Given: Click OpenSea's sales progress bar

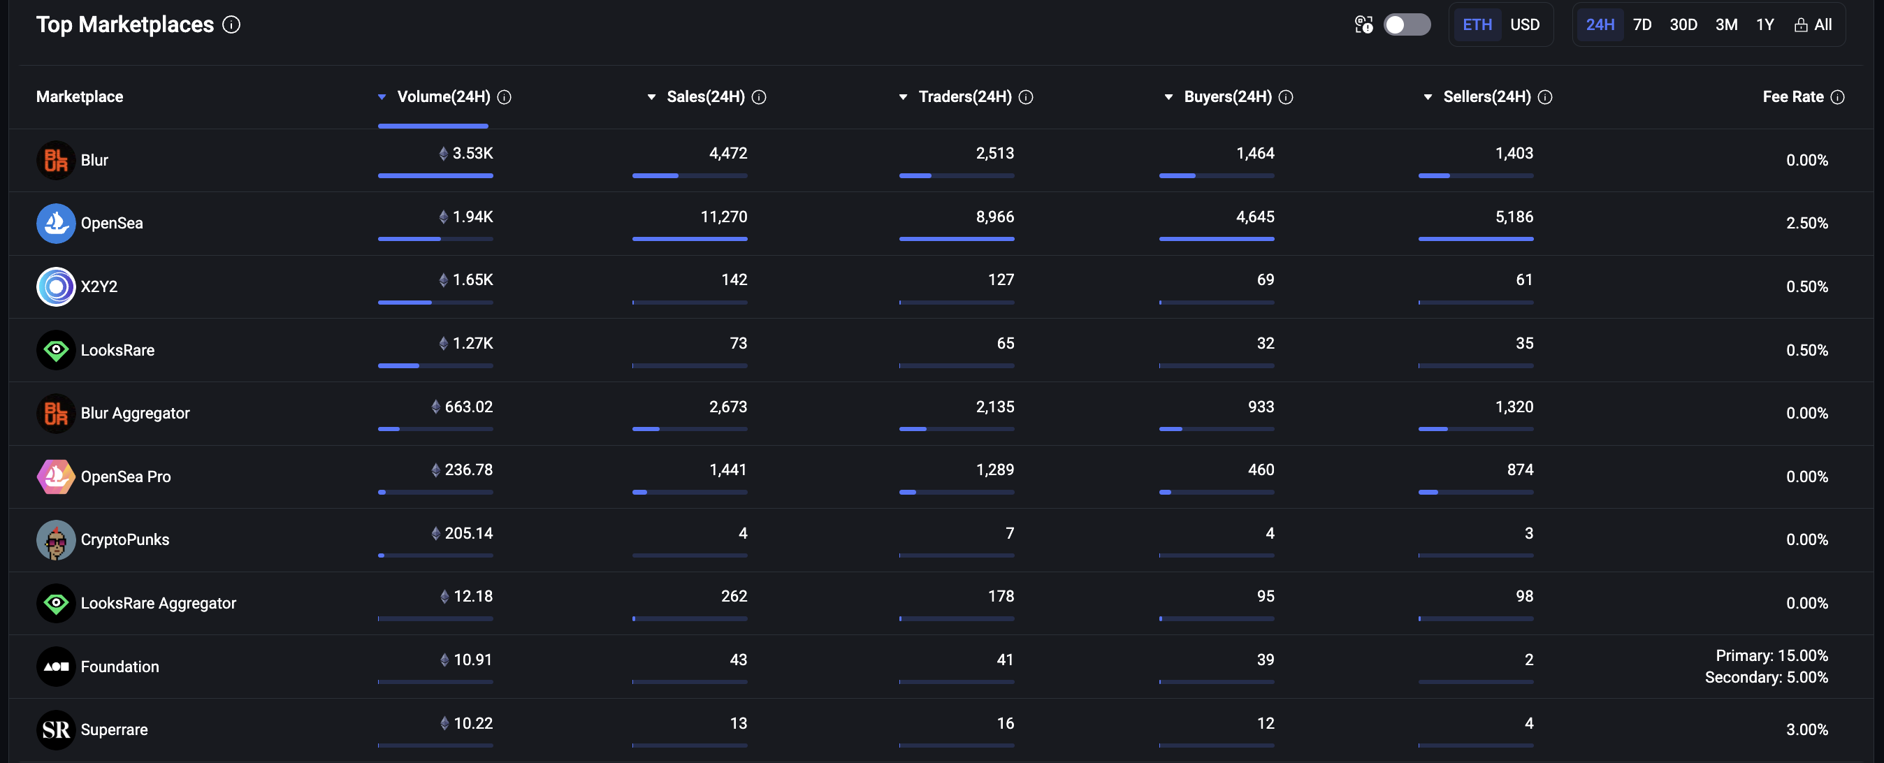Looking at the screenshot, I should [690, 238].
